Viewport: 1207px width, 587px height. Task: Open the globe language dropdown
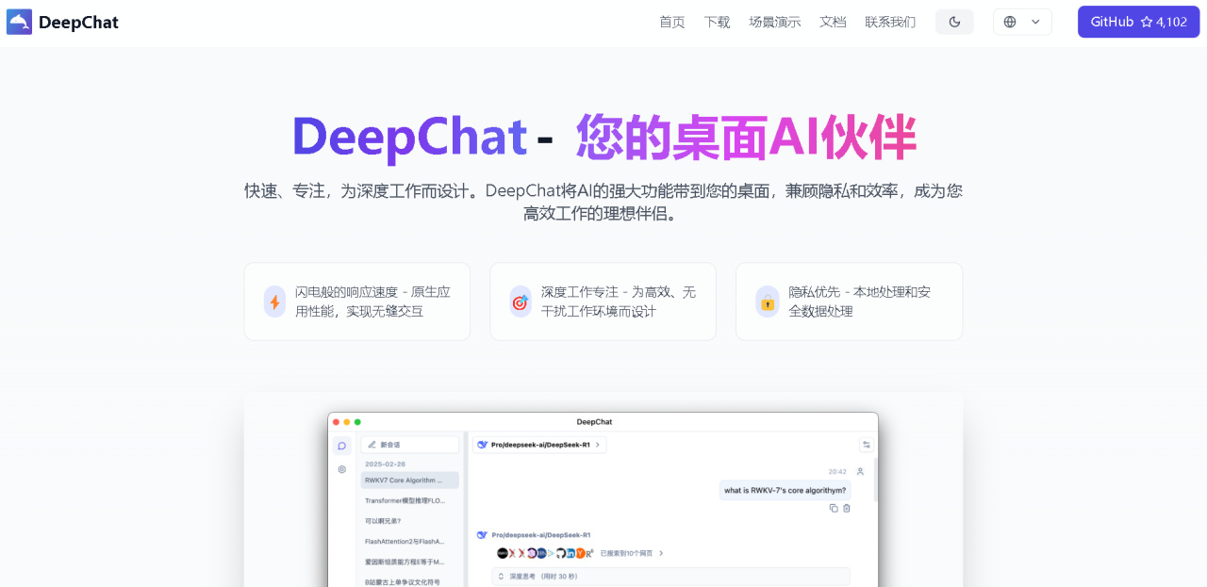pos(1022,22)
